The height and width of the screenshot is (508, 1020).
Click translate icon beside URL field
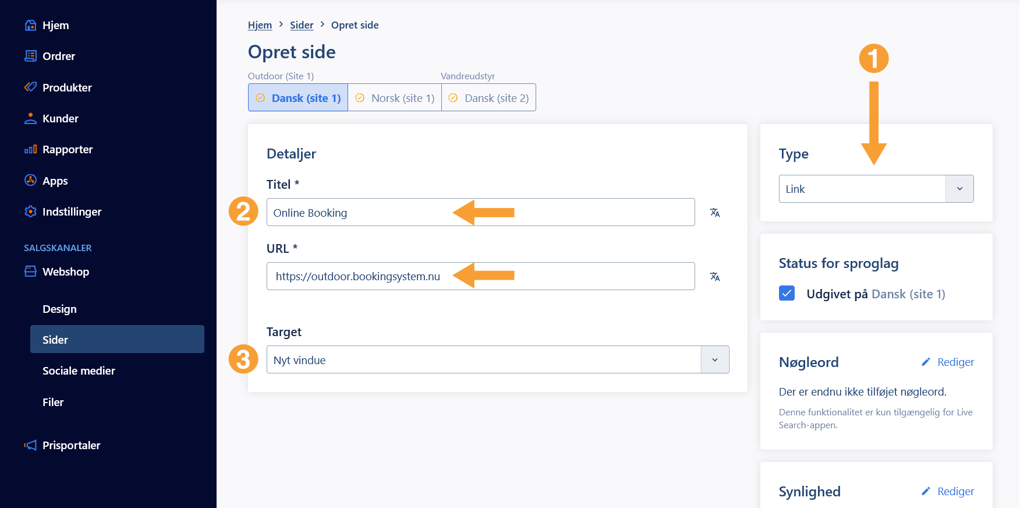[x=715, y=277]
